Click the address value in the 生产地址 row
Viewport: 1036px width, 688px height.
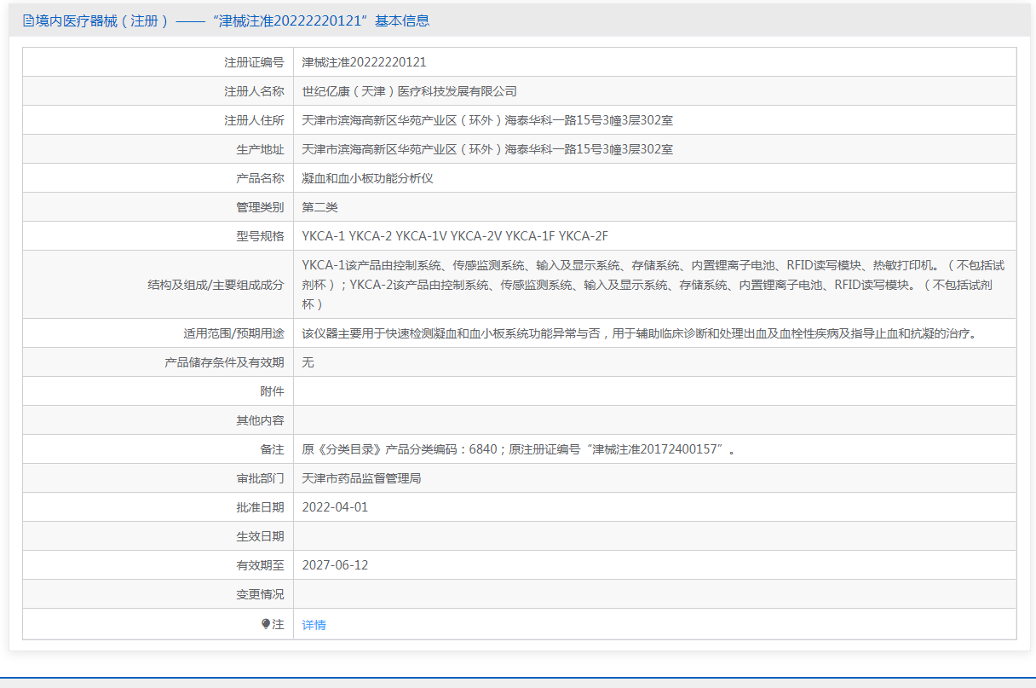(487, 149)
